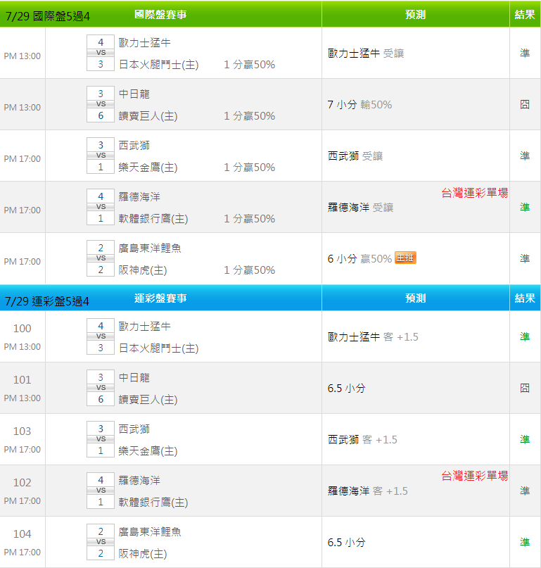The height and width of the screenshot is (568, 541).
Task: Click 軟體銀行鷹(主) in game 102 row
Action: 153,503
